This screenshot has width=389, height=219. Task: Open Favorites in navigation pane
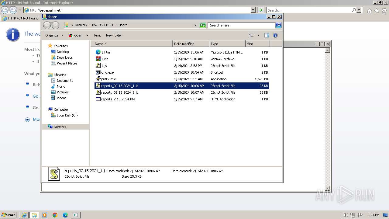point(60,46)
